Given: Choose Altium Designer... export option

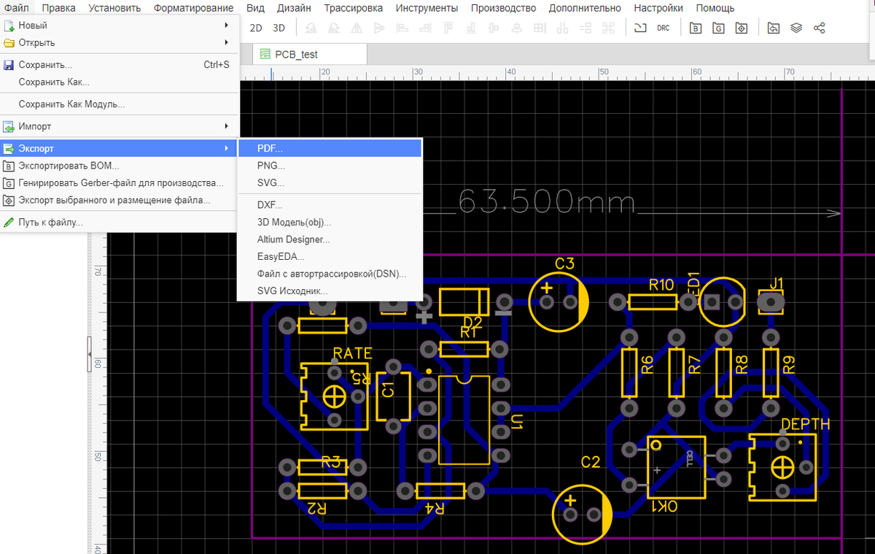Looking at the screenshot, I should 293,239.
